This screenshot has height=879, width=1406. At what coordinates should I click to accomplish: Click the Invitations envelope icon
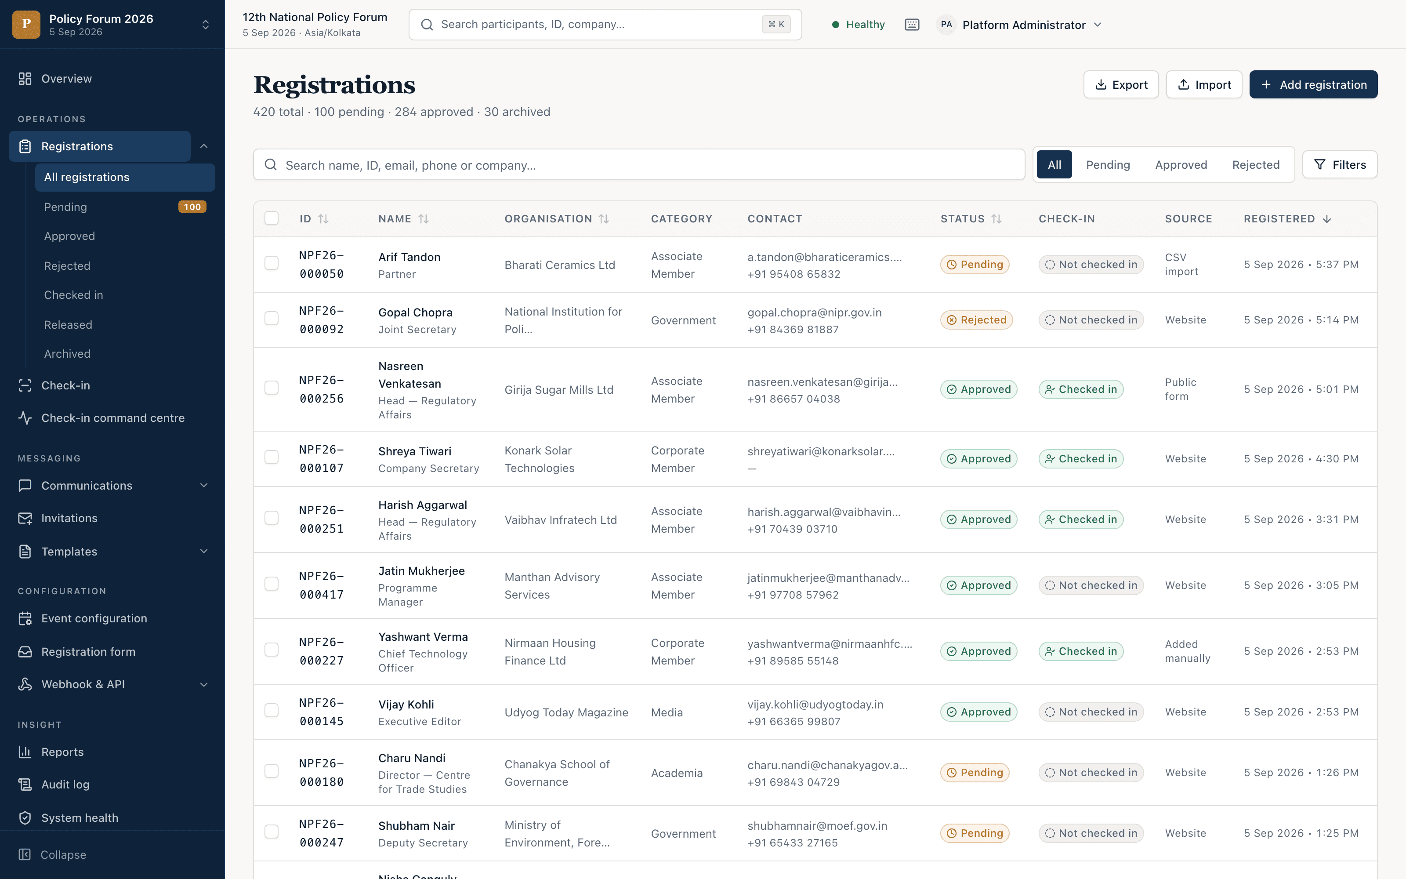click(25, 518)
